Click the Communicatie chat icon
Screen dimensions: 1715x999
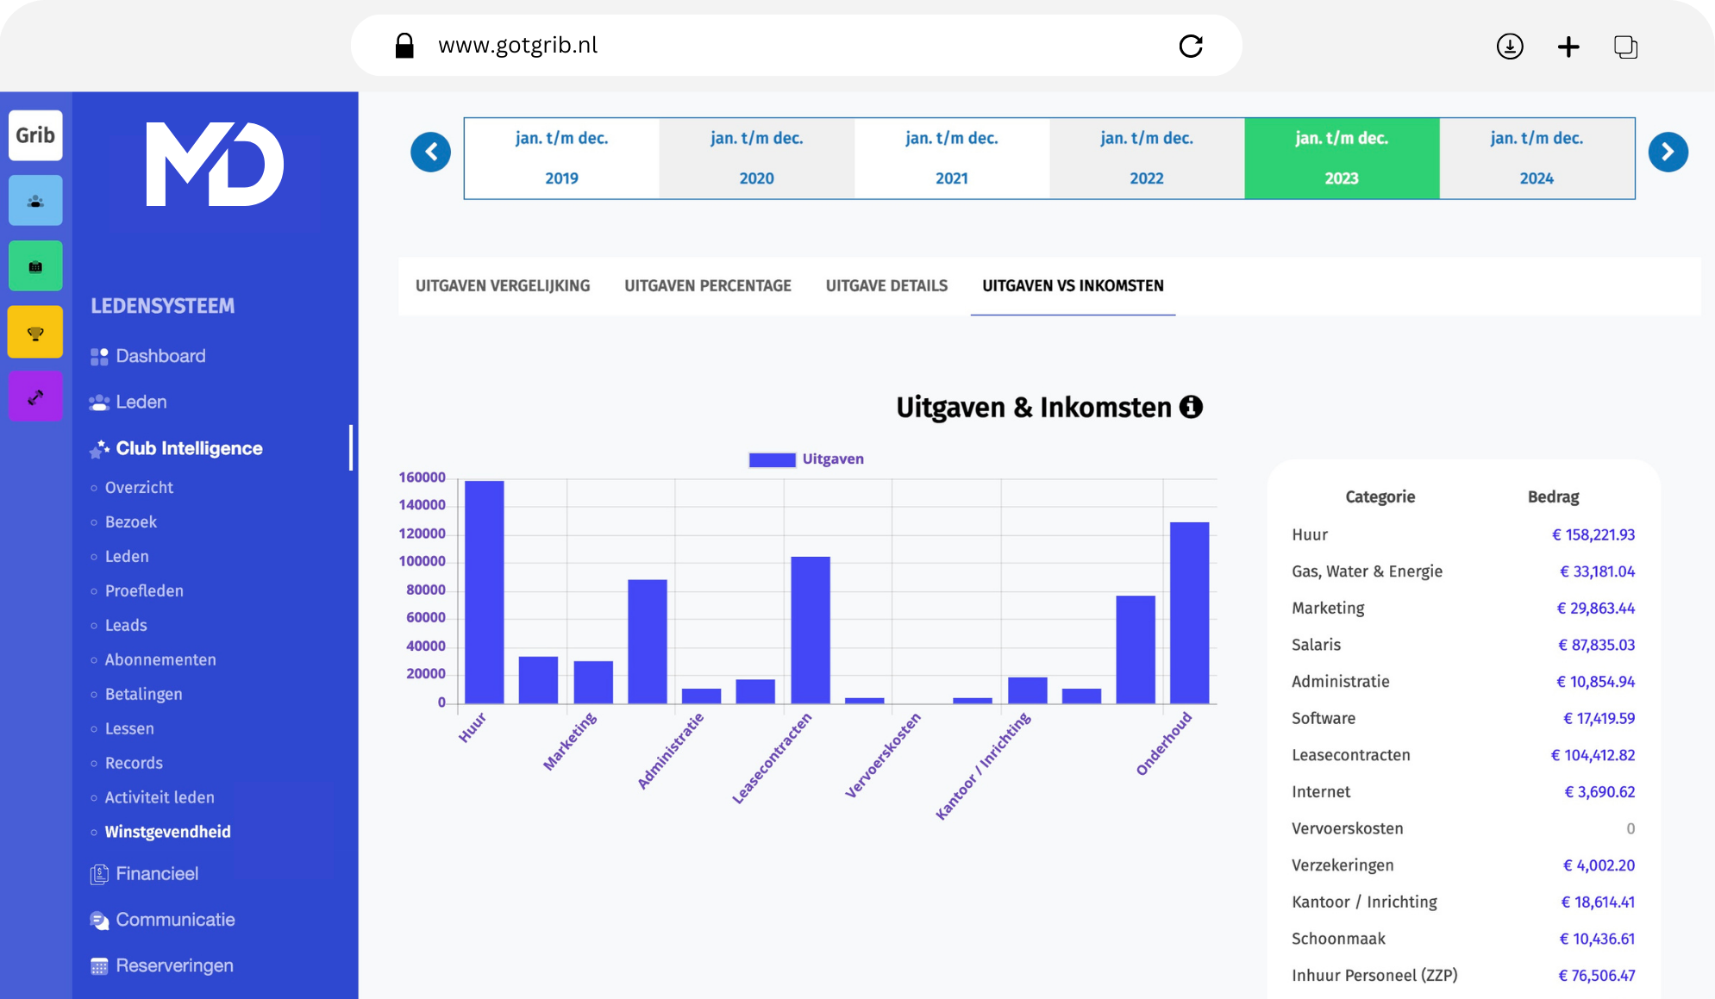(97, 919)
